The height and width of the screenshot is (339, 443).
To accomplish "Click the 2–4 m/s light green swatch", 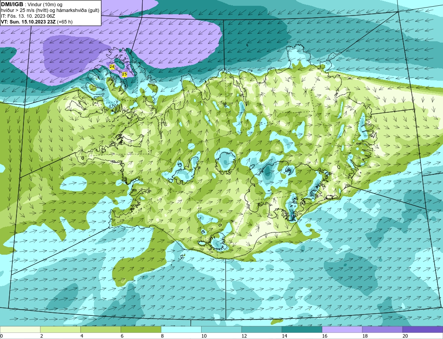I will [60, 329].
